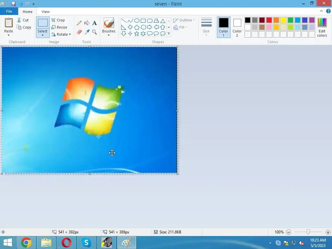Activate the Color 2 background box
This screenshot has width=332, height=249.
click(237, 27)
